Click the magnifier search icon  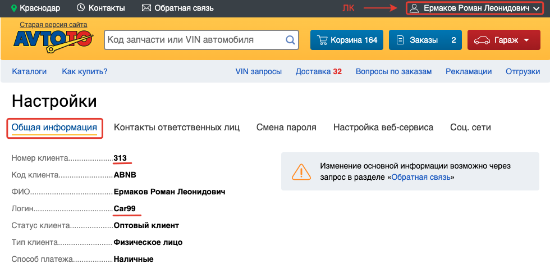(x=290, y=40)
